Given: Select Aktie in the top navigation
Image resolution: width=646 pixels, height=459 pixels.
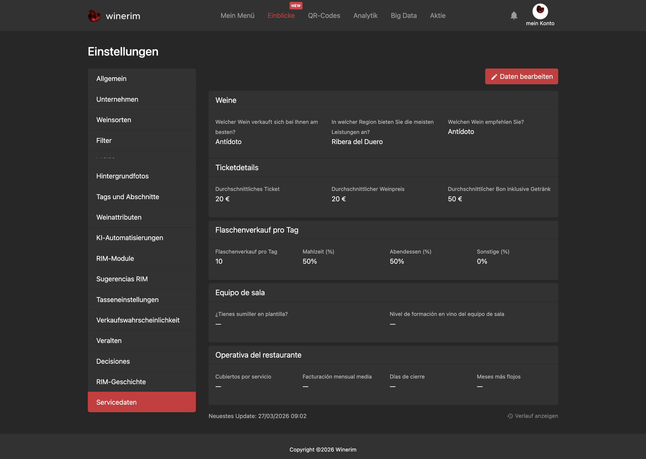Looking at the screenshot, I should 438,16.
